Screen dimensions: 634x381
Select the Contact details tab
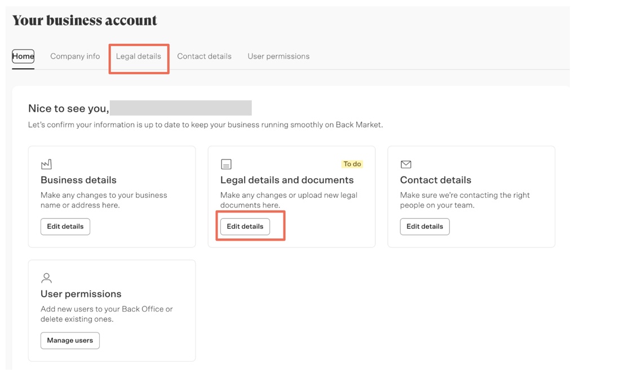[x=204, y=56]
